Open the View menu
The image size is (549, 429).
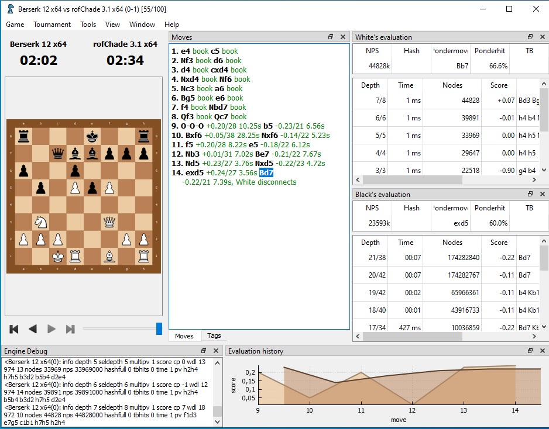[x=112, y=25]
